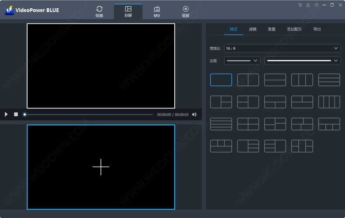The image size is (345, 218).
Task: Minimize the VideoPower BLUE window
Action: pos(324,5)
